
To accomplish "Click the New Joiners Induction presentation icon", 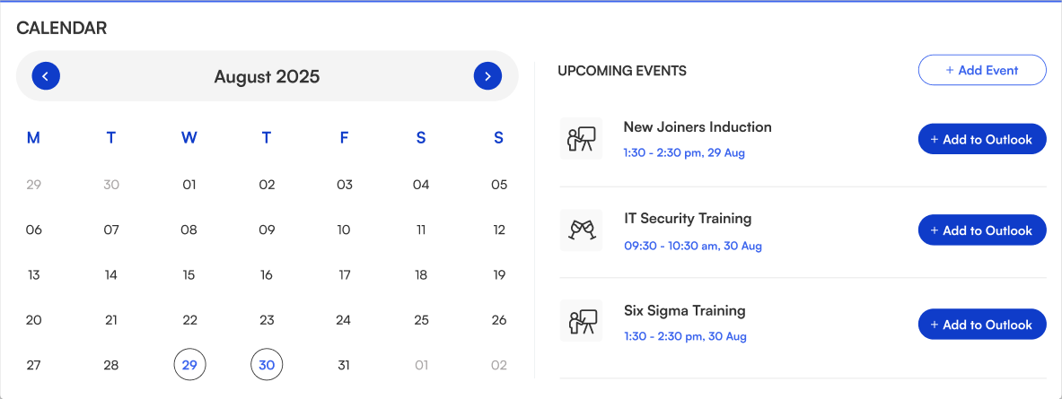I will point(581,139).
